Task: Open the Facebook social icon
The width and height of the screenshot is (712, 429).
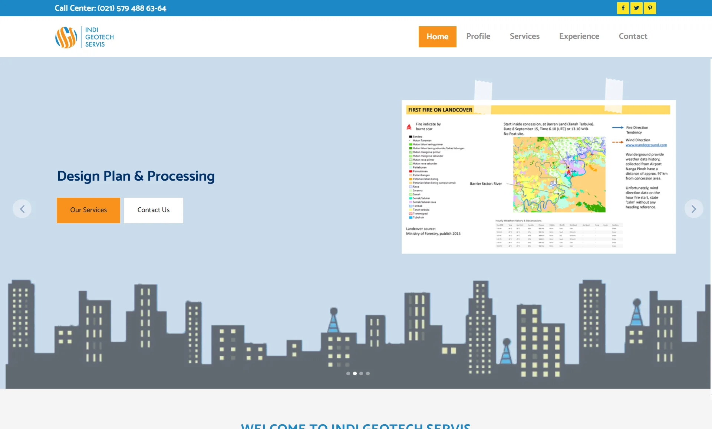Action: (x=623, y=8)
